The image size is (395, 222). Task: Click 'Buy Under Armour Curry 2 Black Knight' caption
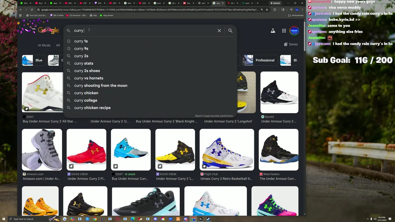[167, 121]
